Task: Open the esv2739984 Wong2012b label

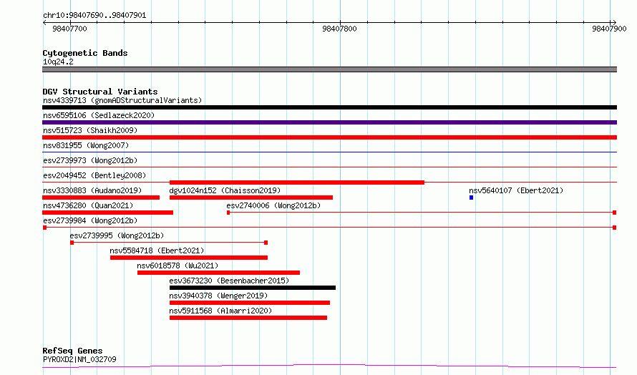Action: (x=90, y=220)
